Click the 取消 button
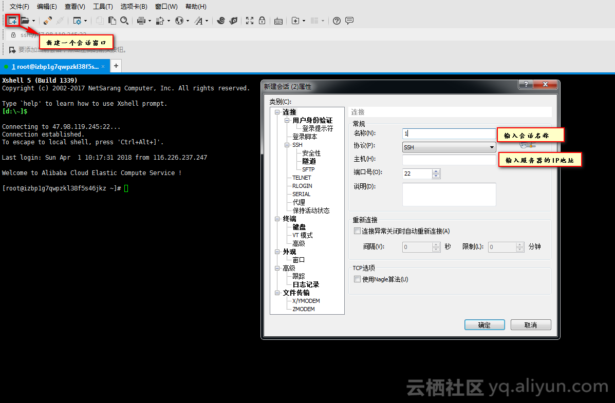The height and width of the screenshot is (403, 615). coord(531,325)
